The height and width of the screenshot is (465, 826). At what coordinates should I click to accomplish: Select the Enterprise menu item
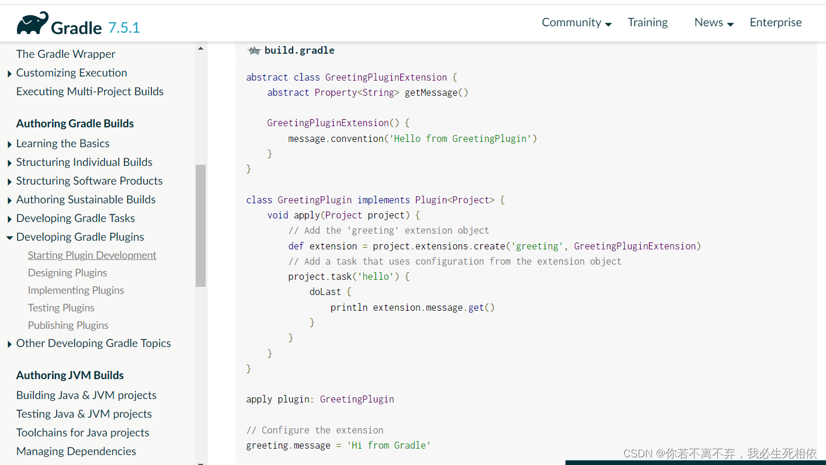click(x=776, y=22)
